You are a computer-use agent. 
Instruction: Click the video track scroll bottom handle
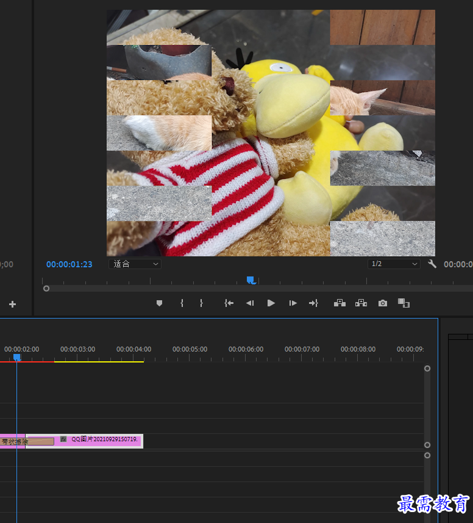[x=427, y=445]
